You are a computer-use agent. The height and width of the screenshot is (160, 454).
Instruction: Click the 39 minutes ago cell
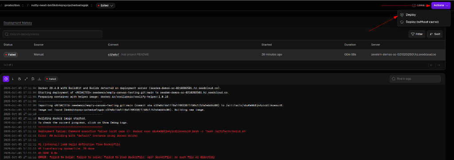(272, 55)
